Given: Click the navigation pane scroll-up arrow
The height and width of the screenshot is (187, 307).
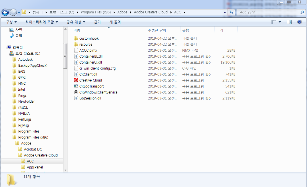Looking at the screenshot, I should 65,29.
